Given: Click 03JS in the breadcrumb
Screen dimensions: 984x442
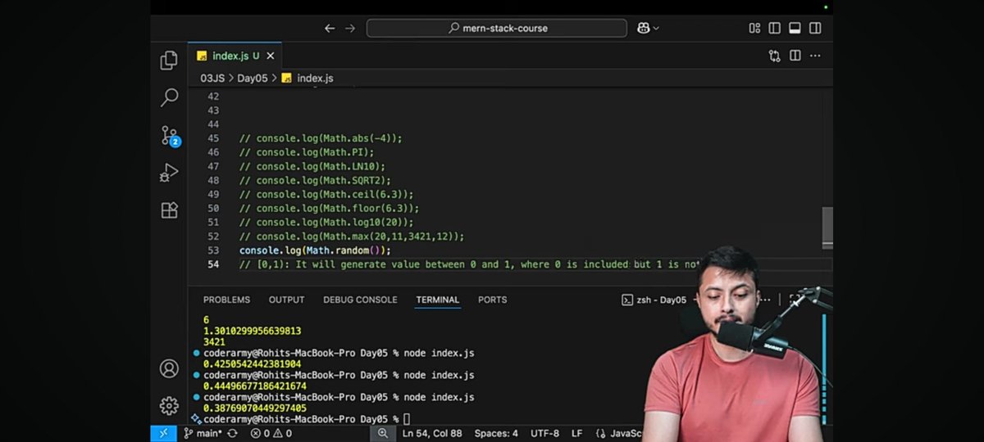Looking at the screenshot, I should click(214, 79).
